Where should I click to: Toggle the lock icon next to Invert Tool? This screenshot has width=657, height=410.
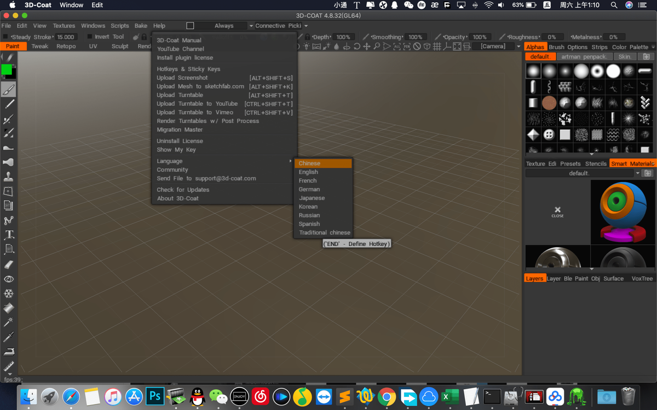tap(143, 37)
